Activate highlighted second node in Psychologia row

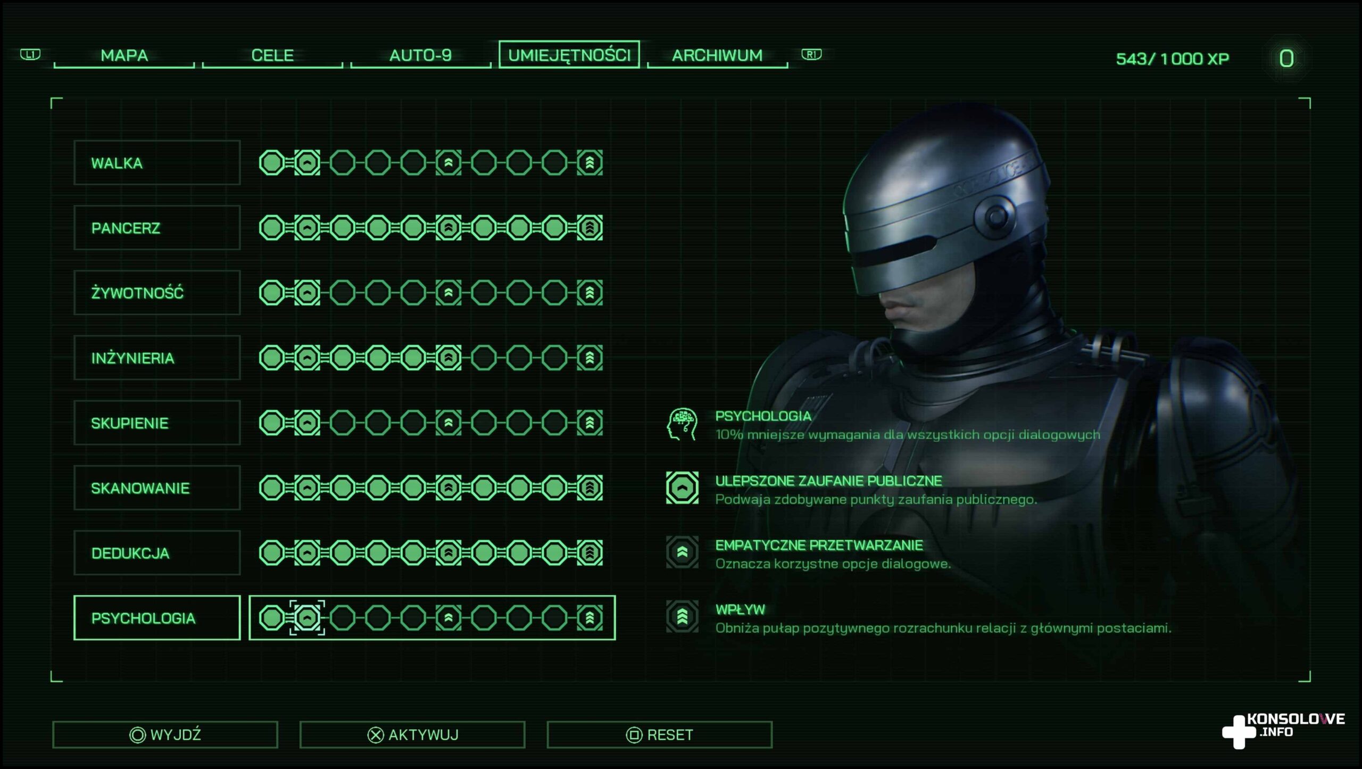307,618
